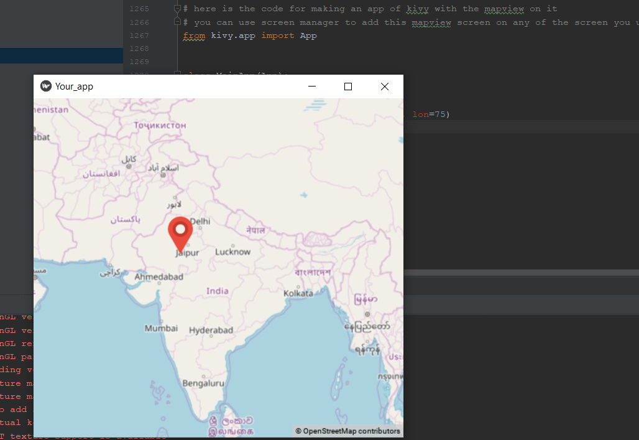Minimize the Your_app window
The image size is (639, 440).
point(312,87)
